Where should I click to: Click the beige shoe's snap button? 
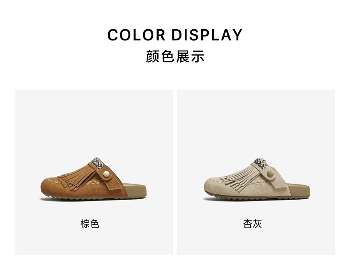point(270,173)
